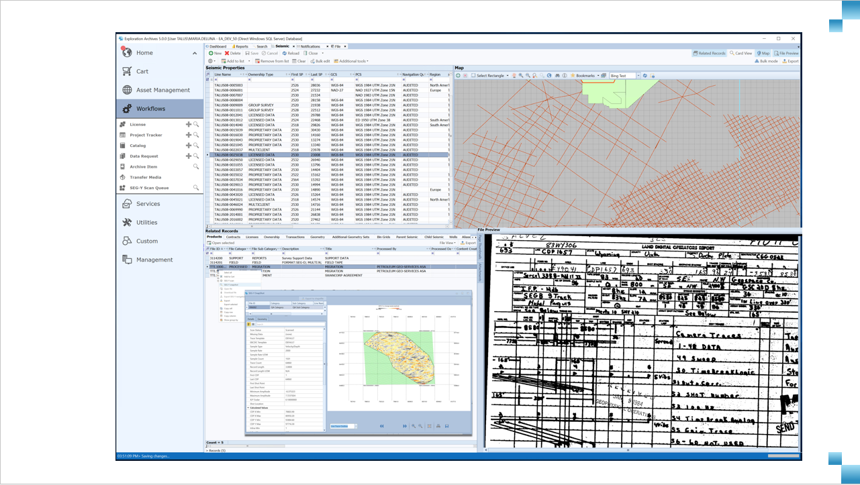Click the Bookmarks star in map toolbar
The image size is (860, 485).
click(x=573, y=76)
